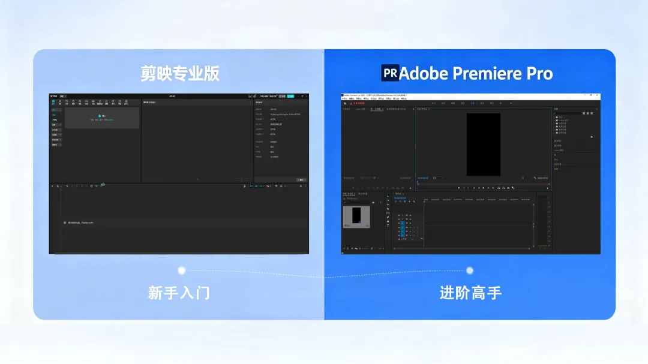Switch to the 效果 workspace tab in Premiere

472,103
